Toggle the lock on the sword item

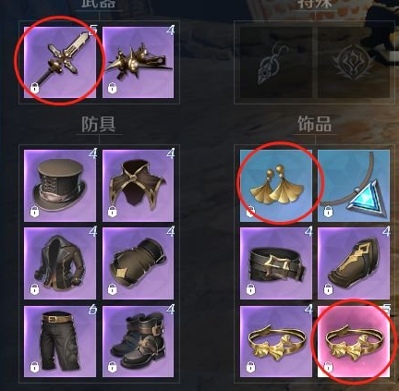click(x=35, y=89)
